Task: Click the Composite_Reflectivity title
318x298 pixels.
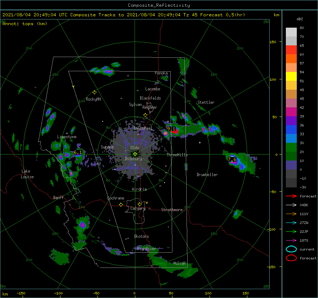Action: [x=159, y=5]
